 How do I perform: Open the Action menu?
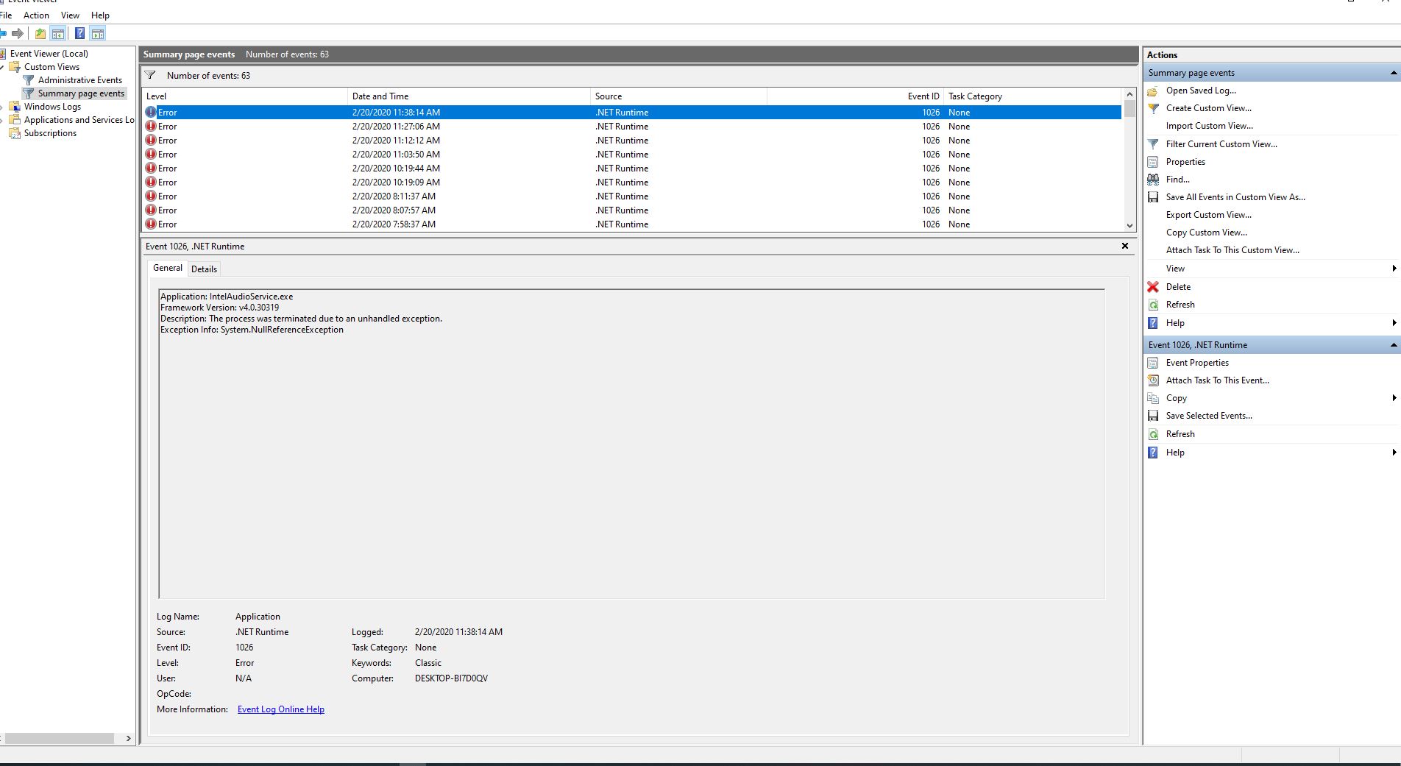click(x=36, y=15)
